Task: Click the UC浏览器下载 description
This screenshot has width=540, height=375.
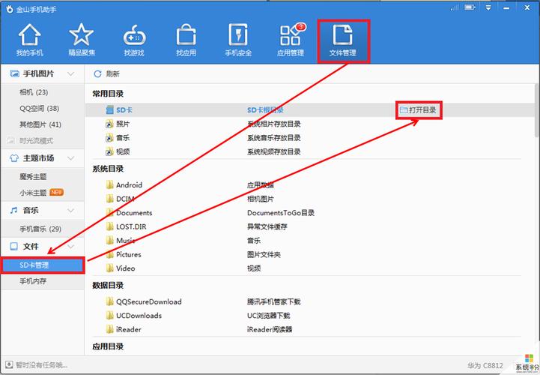Action: (x=269, y=315)
